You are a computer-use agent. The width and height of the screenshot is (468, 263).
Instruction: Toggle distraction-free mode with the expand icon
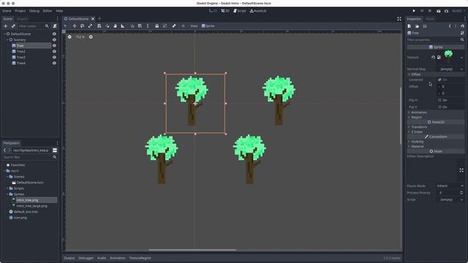[x=399, y=19]
